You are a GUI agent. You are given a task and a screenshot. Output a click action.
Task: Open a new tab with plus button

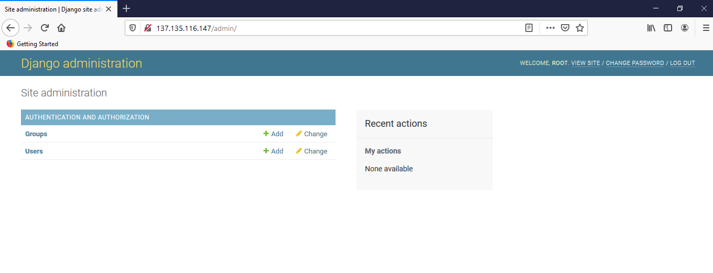pos(126,8)
